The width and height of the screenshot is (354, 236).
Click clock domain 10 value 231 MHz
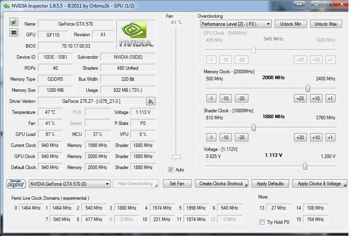click(162, 219)
